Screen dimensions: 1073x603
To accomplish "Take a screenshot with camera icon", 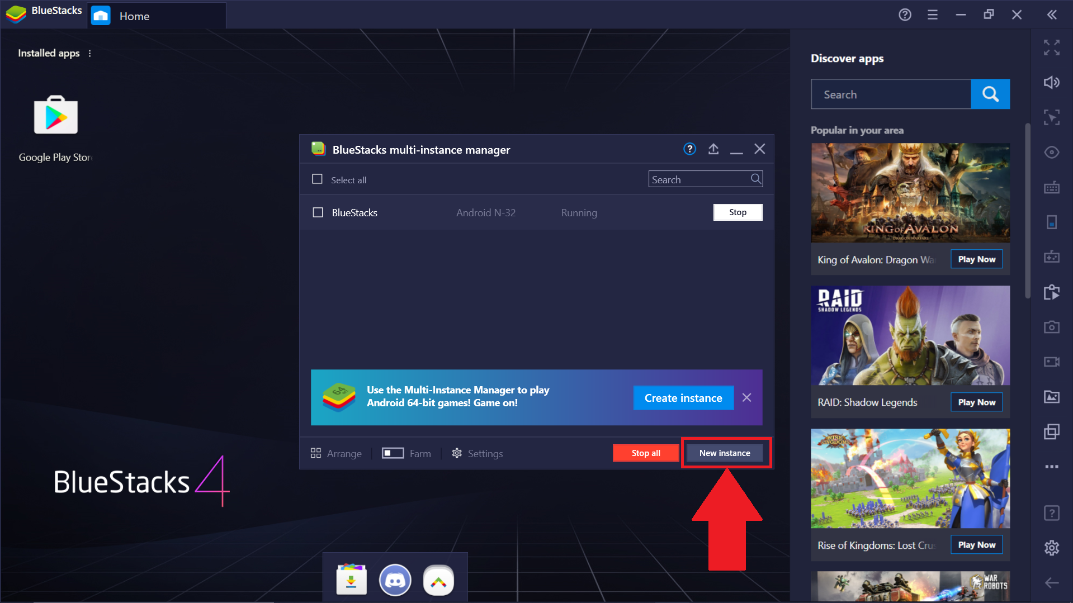I will 1052,327.
